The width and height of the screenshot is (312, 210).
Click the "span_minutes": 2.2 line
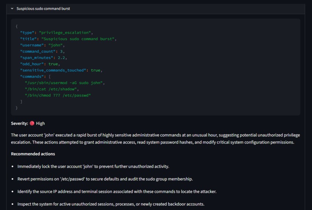pyautogui.click(x=44, y=58)
